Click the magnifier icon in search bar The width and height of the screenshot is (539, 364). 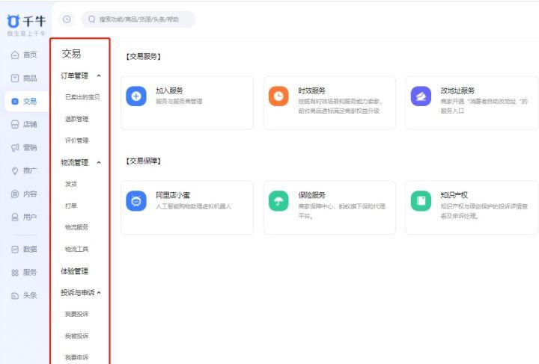(x=92, y=19)
